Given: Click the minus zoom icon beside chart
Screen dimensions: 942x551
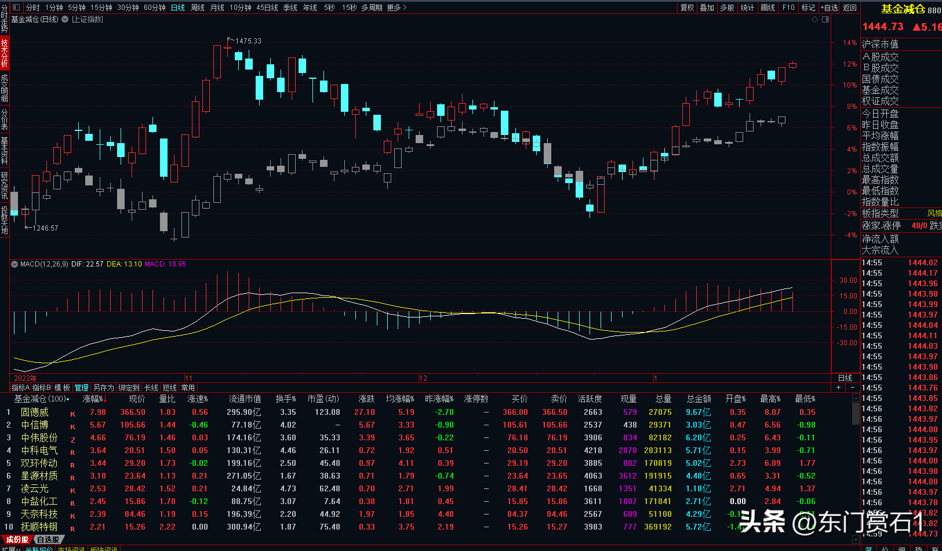Looking at the screenshot, I should pos(852,388).
